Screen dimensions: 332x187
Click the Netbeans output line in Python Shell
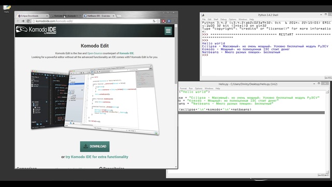(241, 52)
